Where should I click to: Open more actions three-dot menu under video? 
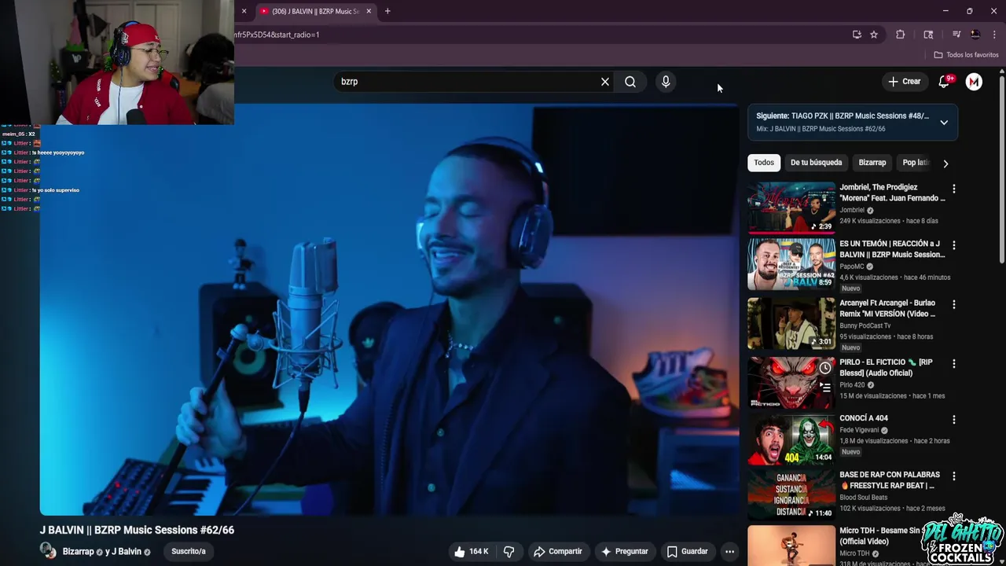click(x=729, y=552)
